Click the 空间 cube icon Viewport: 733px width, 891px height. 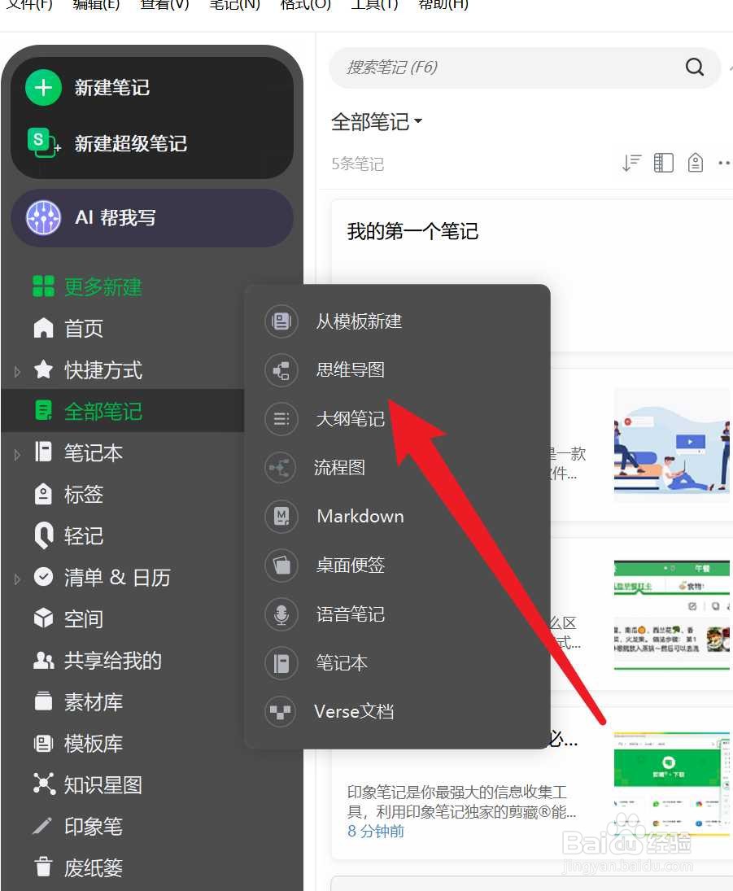(43, 618)
